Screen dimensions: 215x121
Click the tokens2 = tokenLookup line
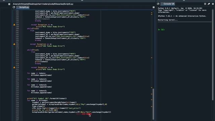click(60, 38)
